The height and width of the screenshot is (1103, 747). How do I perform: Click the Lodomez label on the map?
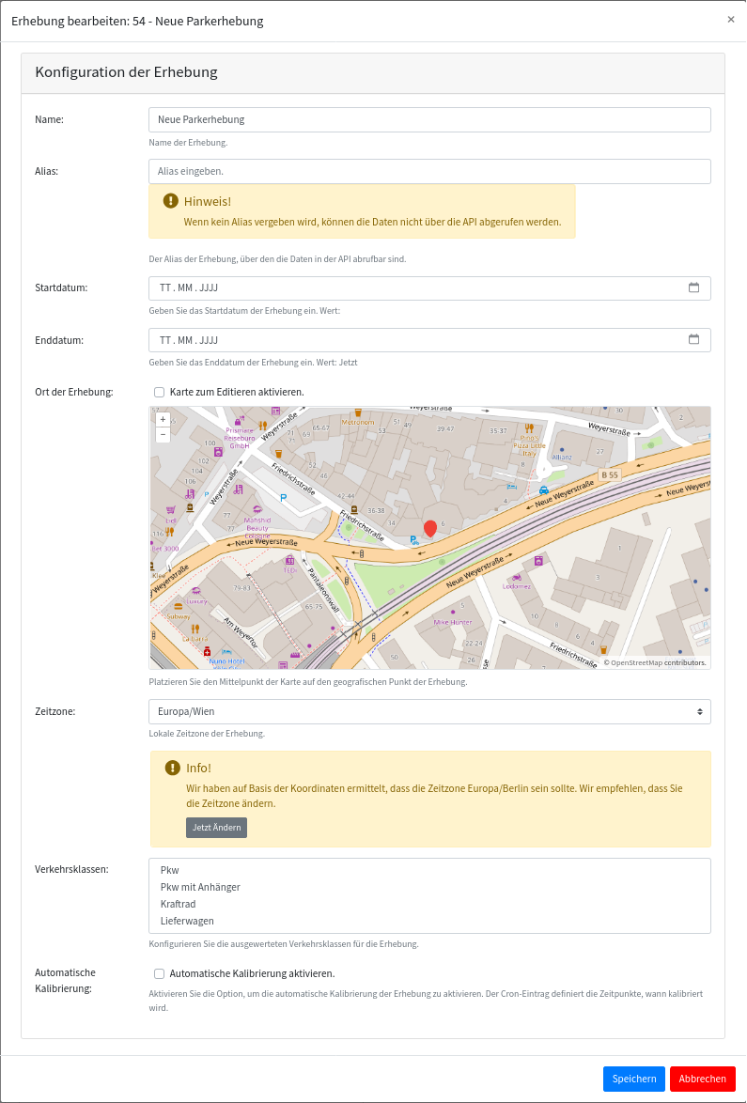517,586
